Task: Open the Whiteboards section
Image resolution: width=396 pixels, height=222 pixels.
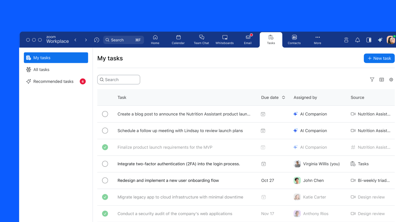Action: point(224,39)
